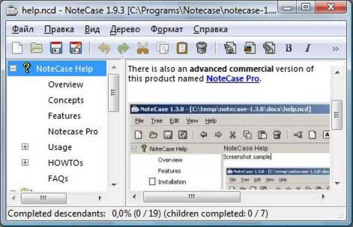The width and height of the screenshot is (353, 227).
Task: Select the FAQs node
Action: [58, 179]
